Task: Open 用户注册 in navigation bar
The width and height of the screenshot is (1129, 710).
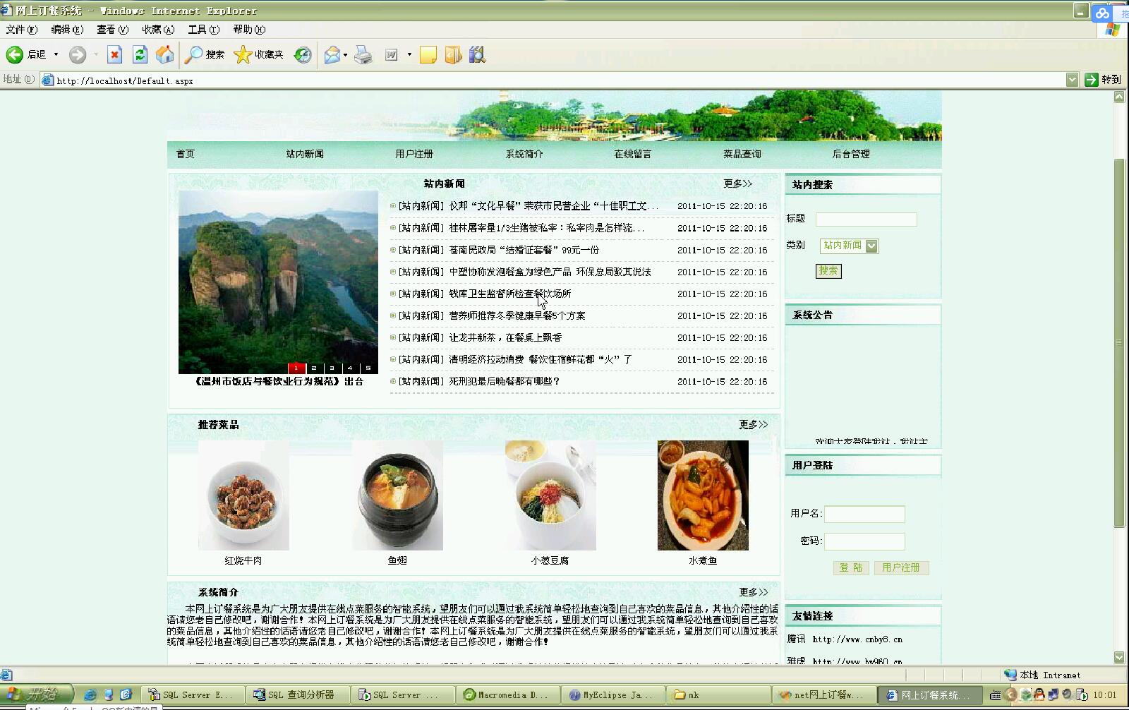Action: pyautogui.click(x=413, y=154)
